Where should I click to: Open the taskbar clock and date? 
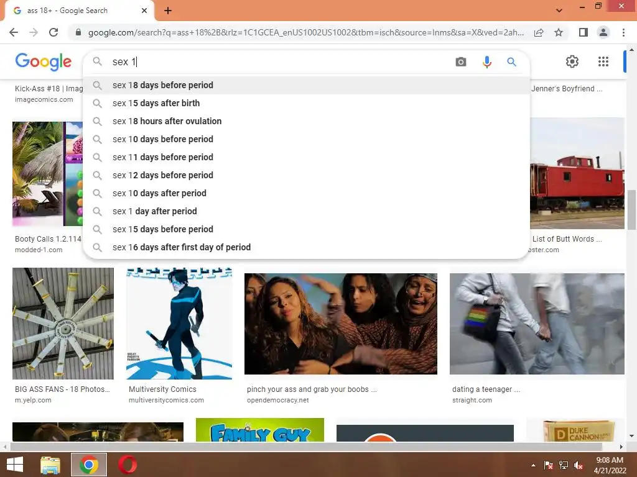tap(610, 465)
